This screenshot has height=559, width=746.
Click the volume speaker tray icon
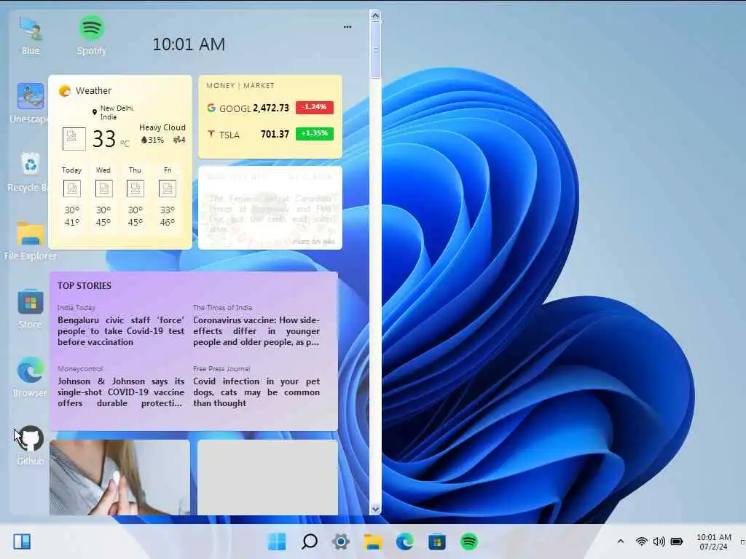click(659, 542)
